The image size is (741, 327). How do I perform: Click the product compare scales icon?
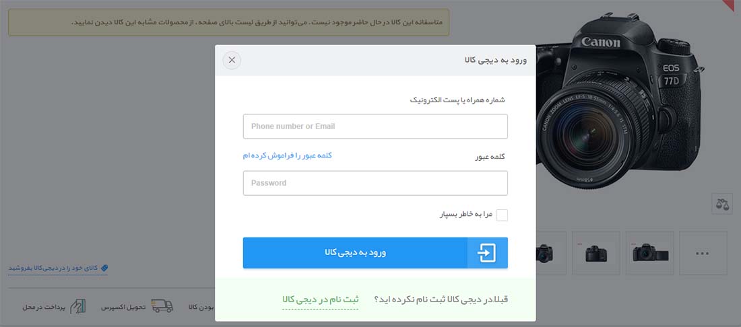point(722,204)
